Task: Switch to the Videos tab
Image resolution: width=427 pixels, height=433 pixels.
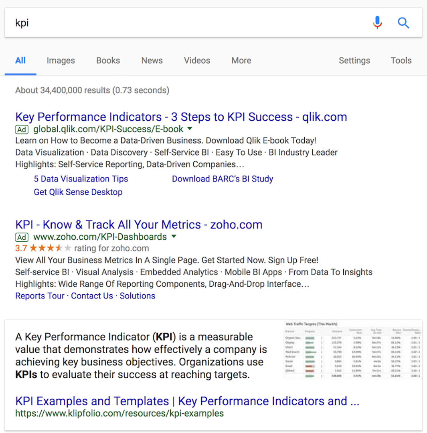Action: pyautogui.click(x=197, y=61)
